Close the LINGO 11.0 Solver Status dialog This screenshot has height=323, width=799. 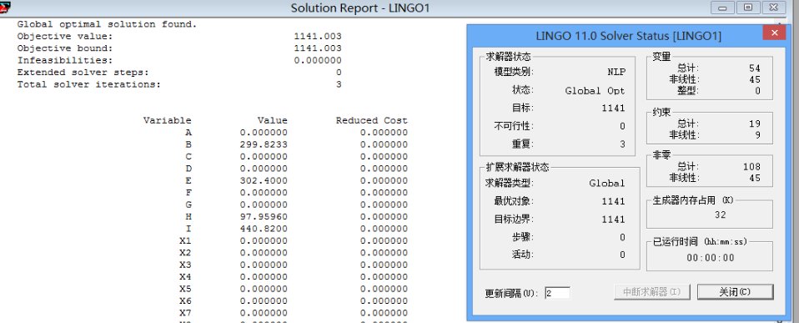[x=774, y=33]
